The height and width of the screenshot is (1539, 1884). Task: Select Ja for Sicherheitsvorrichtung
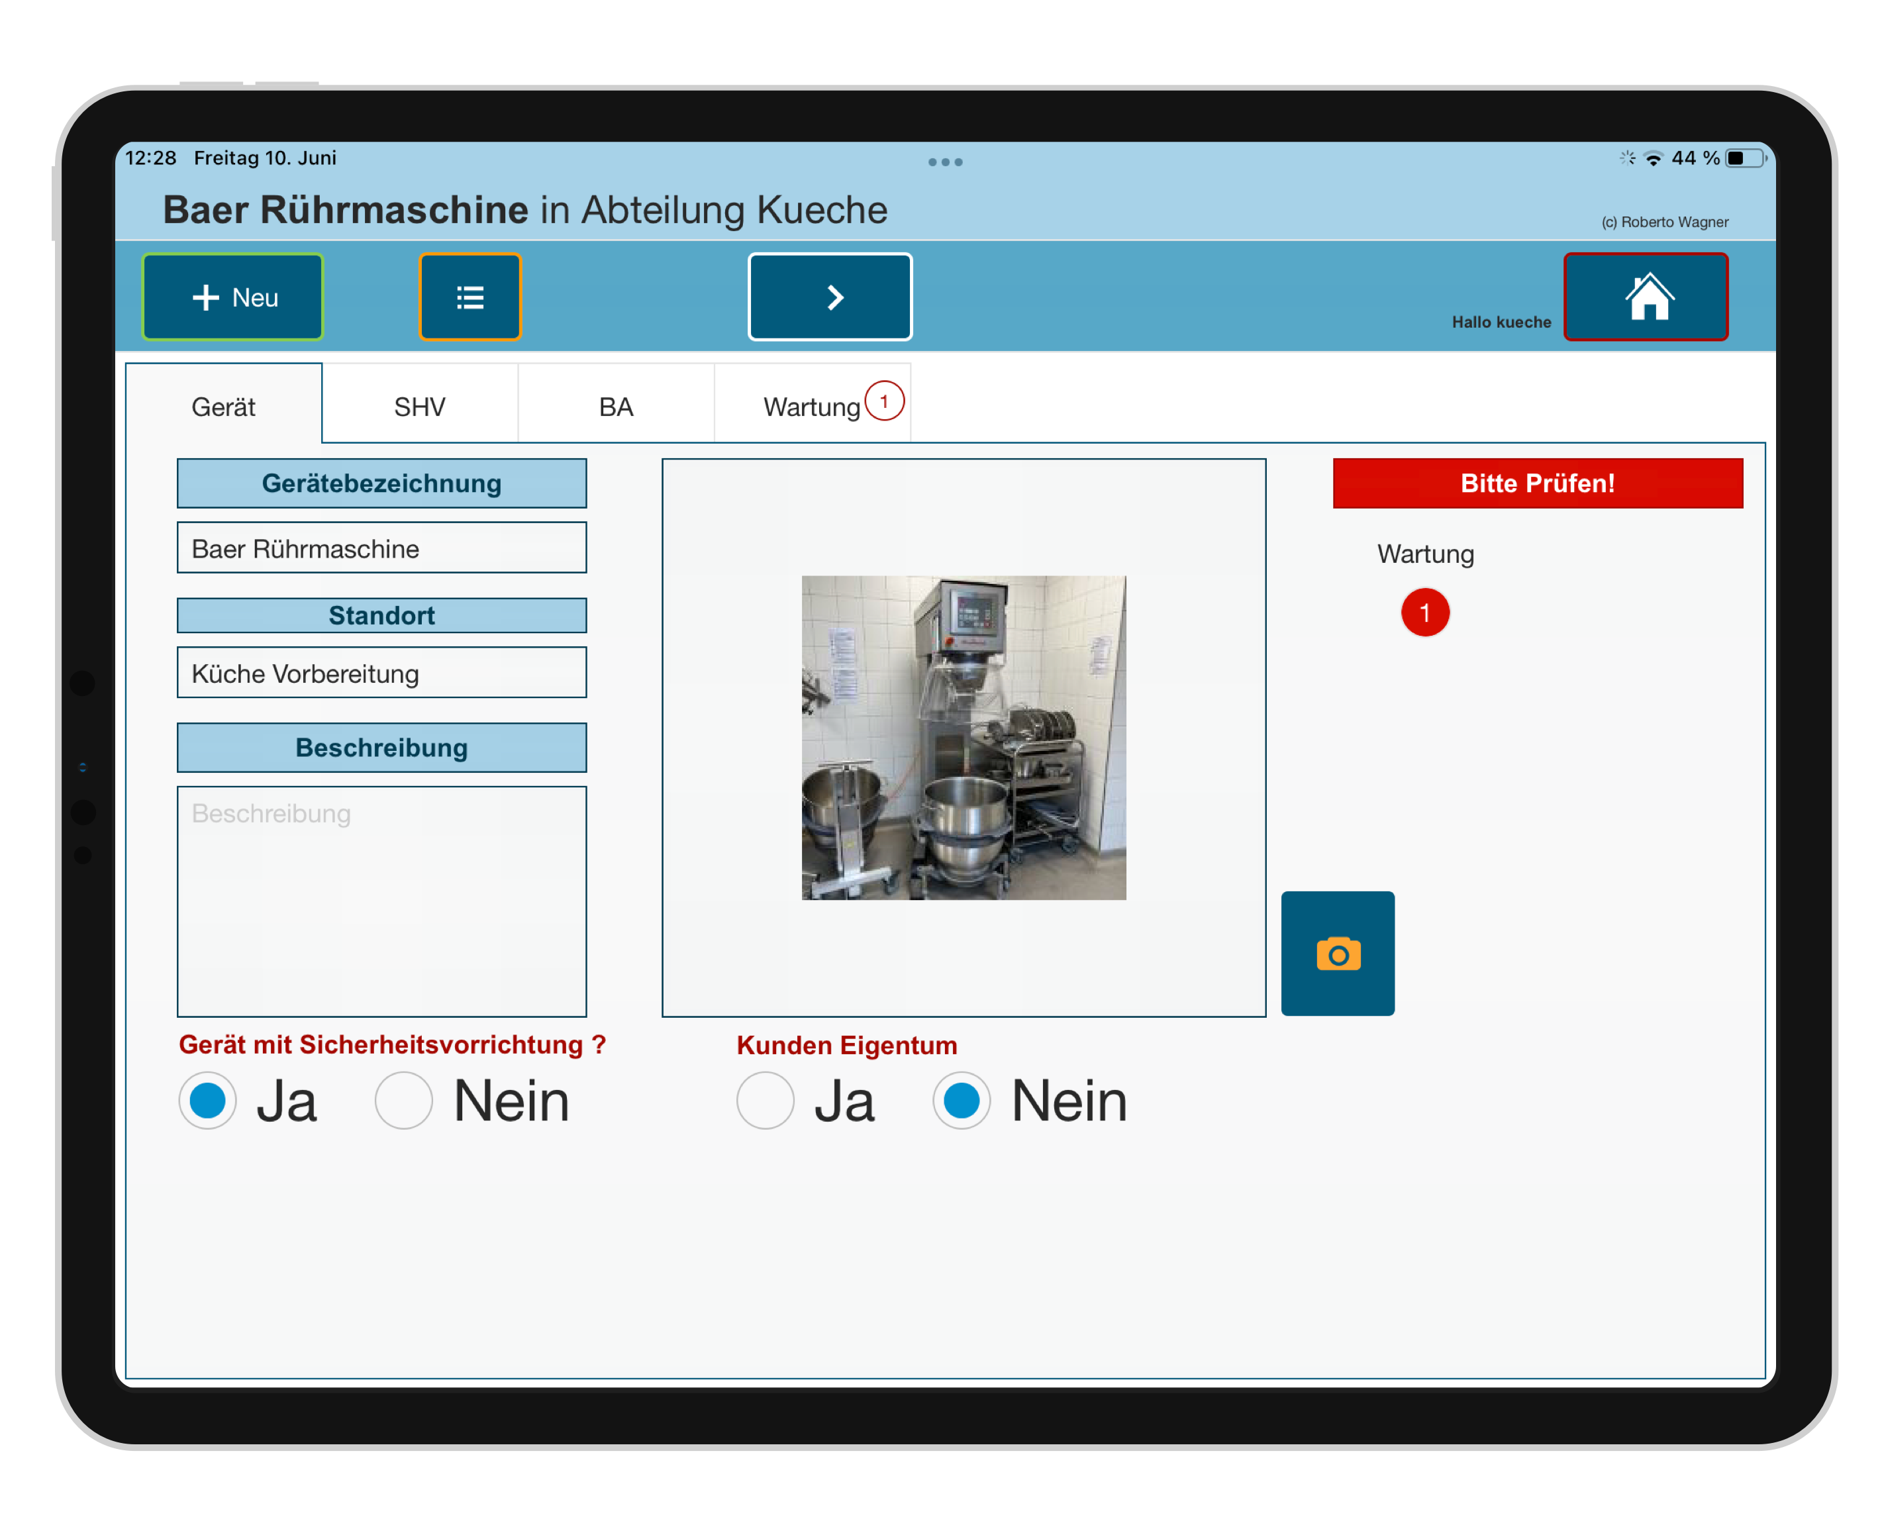pos(209,1101)
